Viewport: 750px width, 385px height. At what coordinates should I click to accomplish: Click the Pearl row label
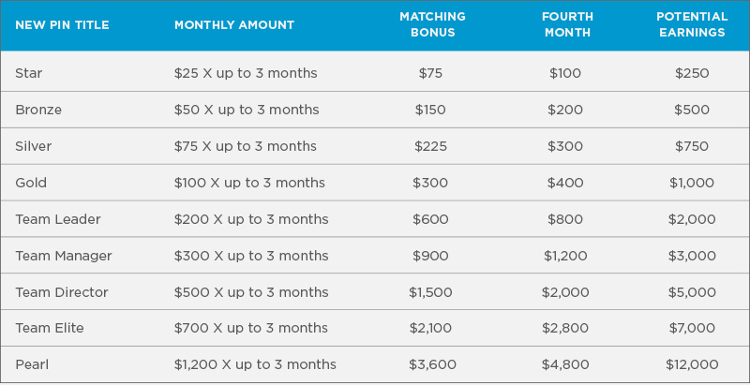[32, 365]
